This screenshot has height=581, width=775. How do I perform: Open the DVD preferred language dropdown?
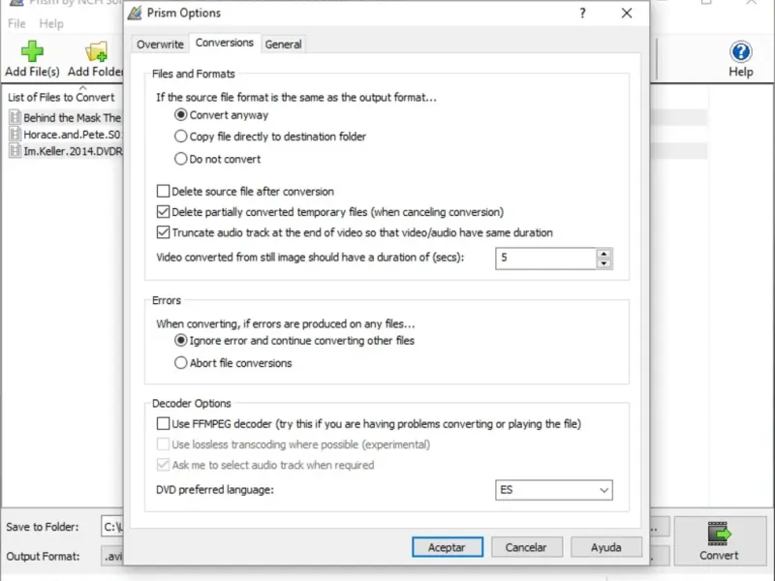point(554,490)
